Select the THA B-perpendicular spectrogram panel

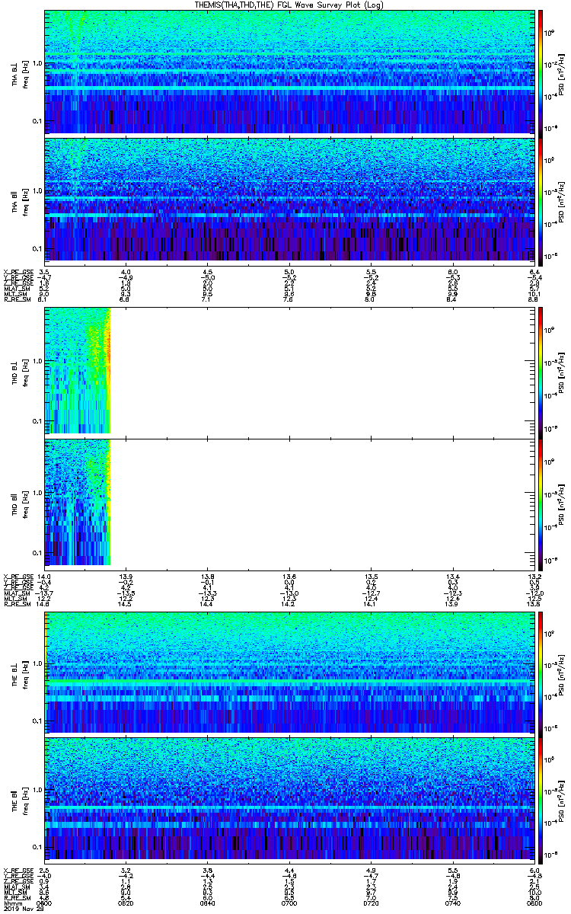(x=289, y=72)
